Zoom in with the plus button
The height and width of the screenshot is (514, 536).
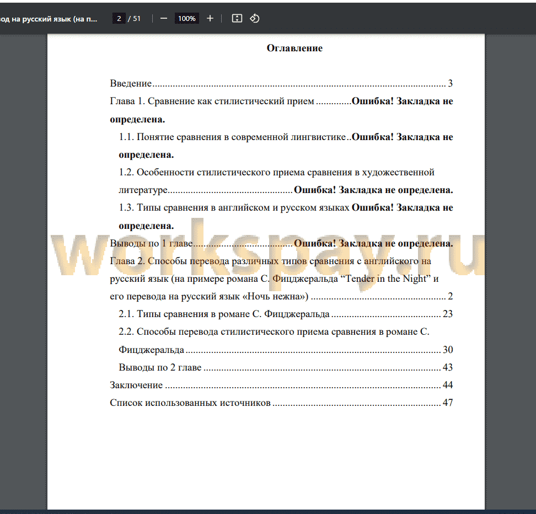point(210,18)
